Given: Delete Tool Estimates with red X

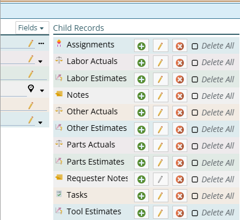Looking at the screenshot, I should click(180, 213).
